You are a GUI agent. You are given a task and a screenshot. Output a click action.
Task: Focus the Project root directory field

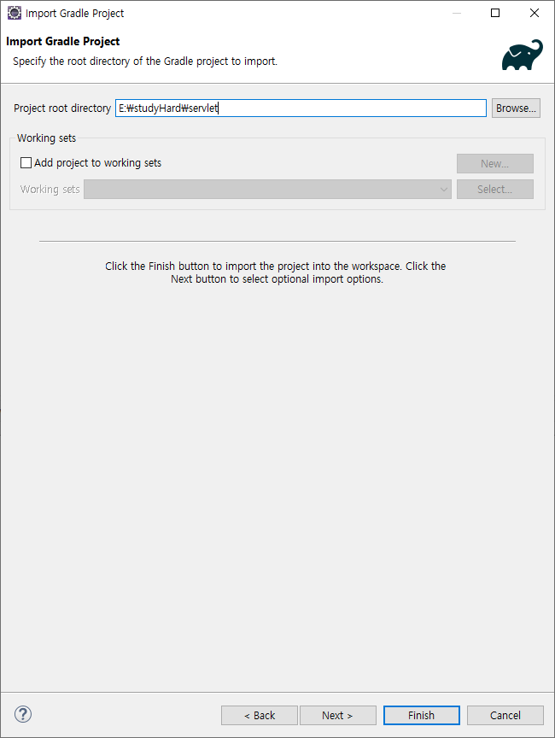(301, 108)
